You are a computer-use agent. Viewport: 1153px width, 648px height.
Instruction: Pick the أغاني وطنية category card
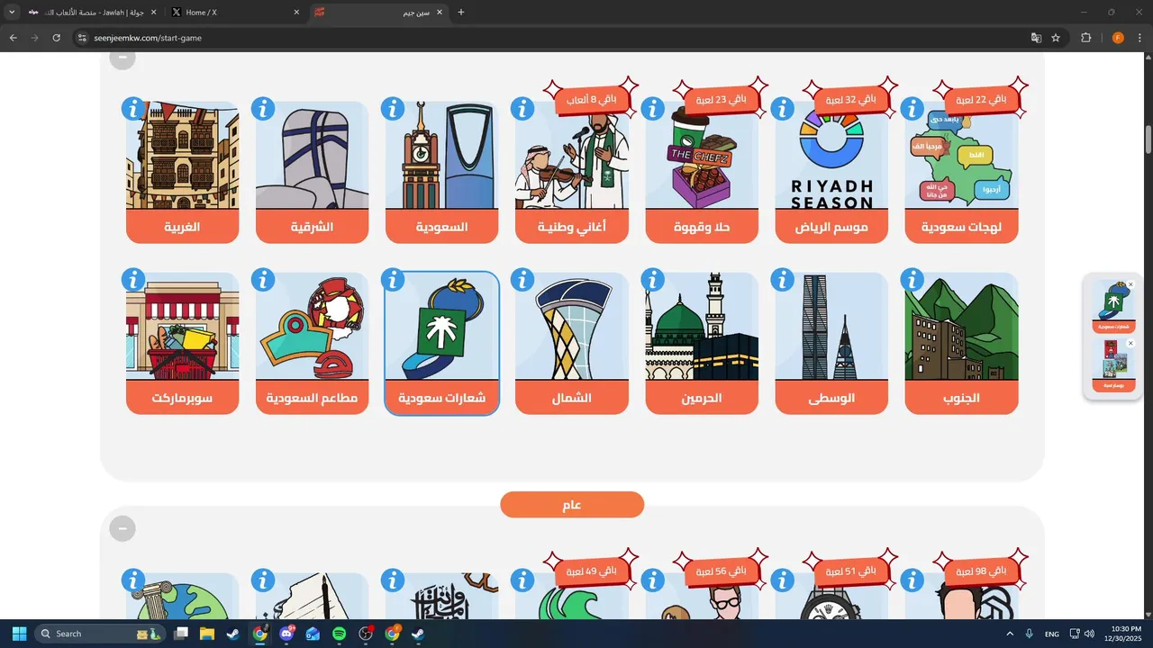572,172
